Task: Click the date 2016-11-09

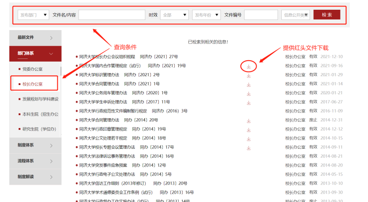Action: click(332, 111)
